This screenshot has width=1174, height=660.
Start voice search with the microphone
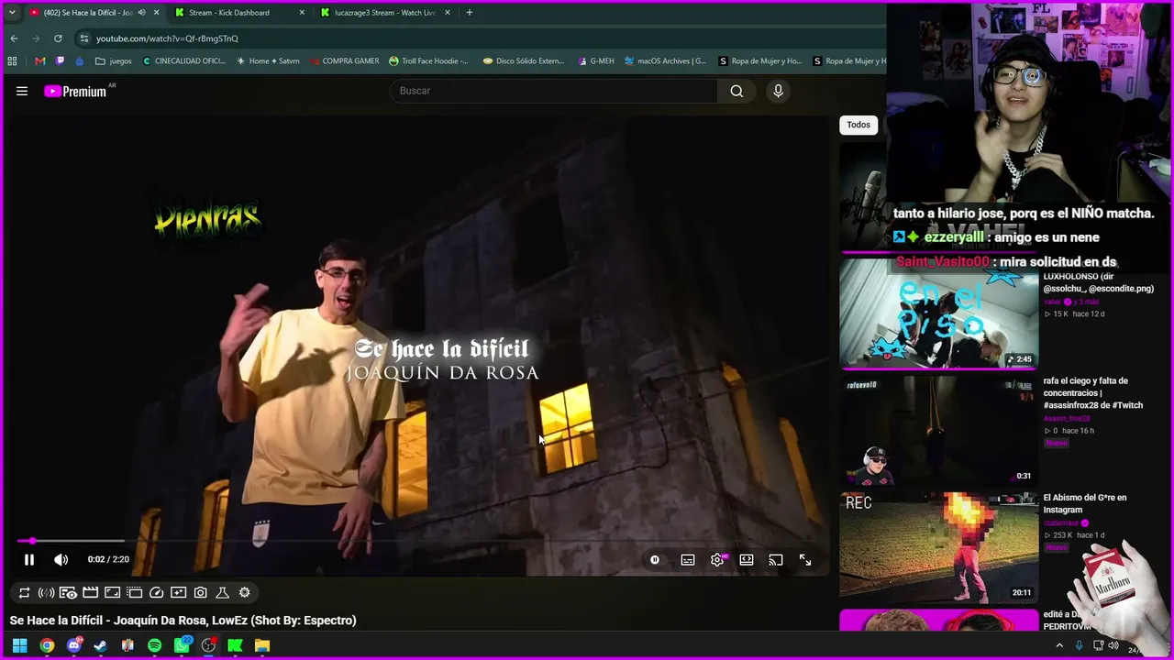(778, 91)
